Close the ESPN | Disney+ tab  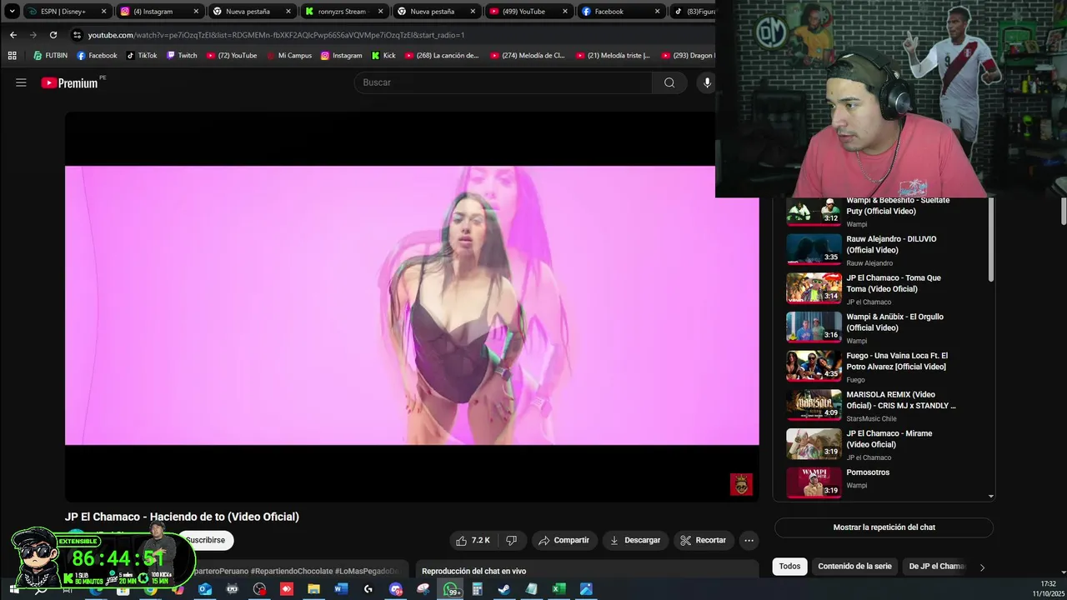pyautogui.click(x=104, y=12)
